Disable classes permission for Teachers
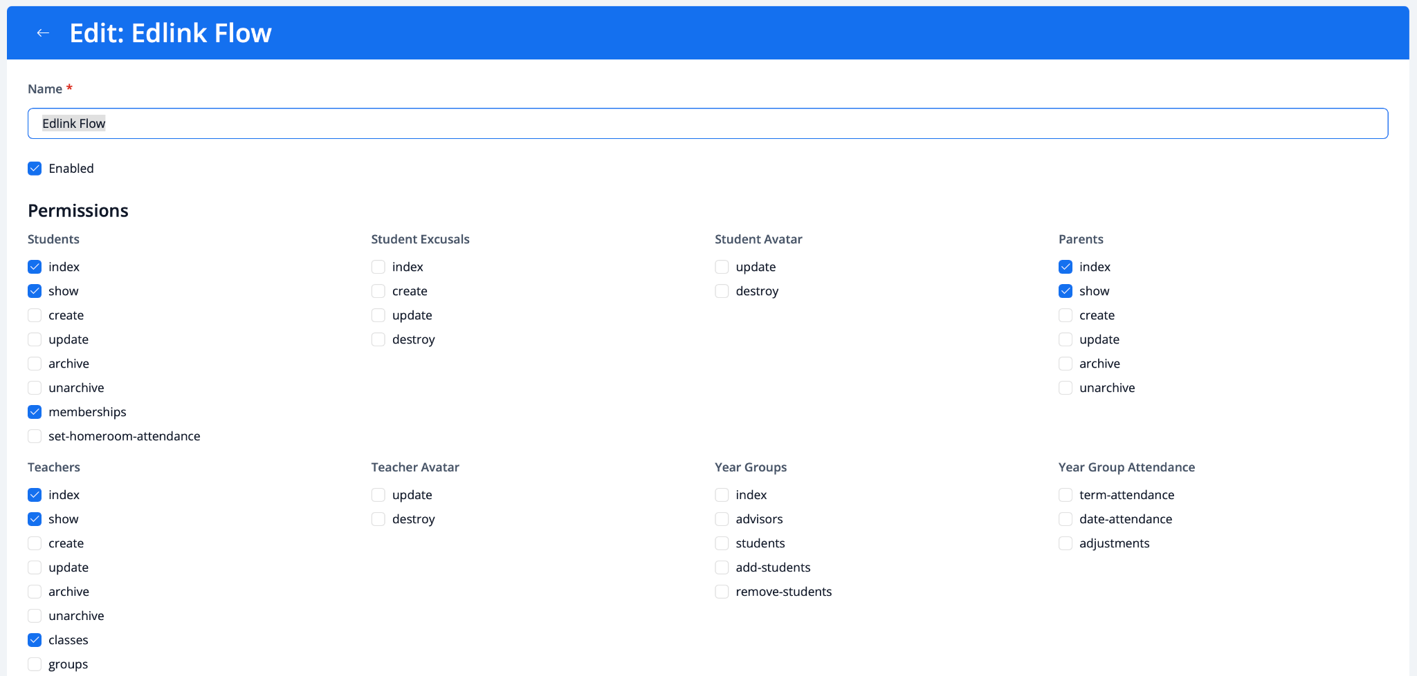 click(34, 639)
